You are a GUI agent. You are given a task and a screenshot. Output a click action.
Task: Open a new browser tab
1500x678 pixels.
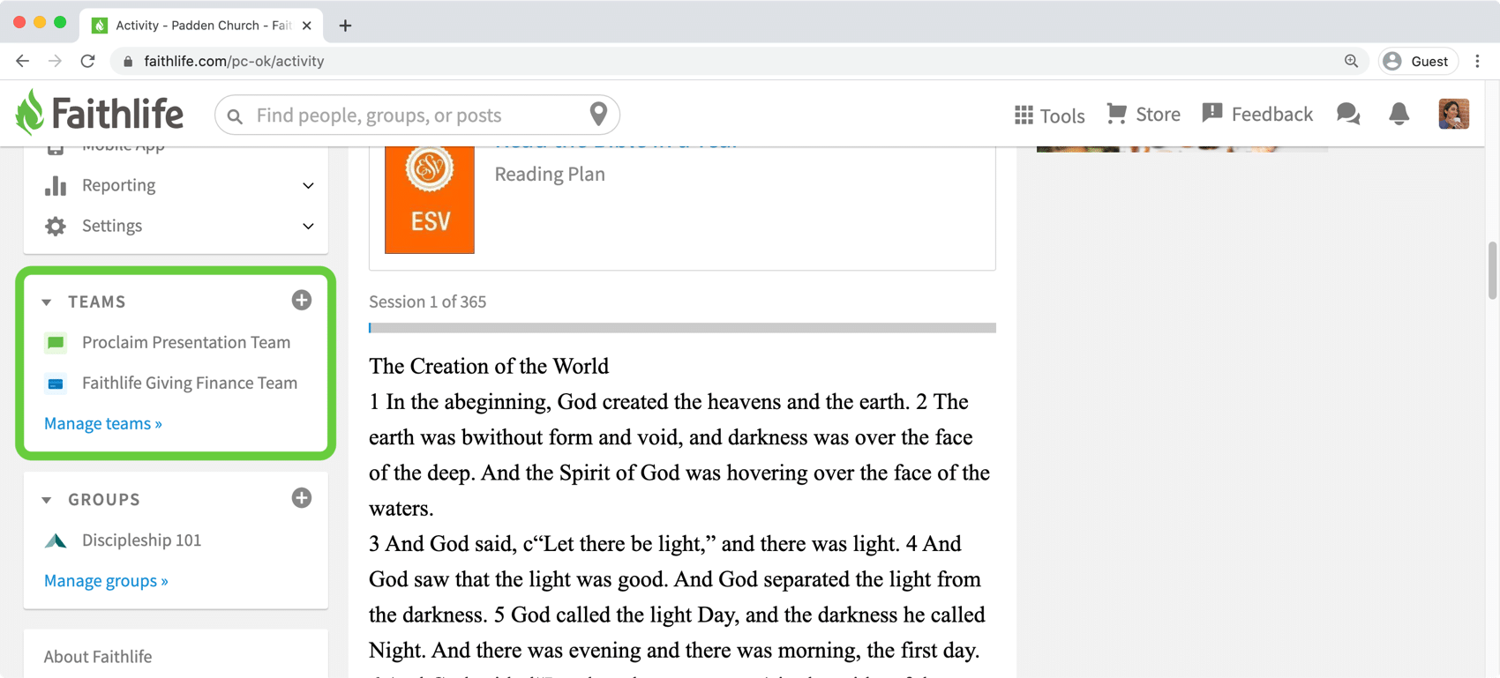click(345, 26)
